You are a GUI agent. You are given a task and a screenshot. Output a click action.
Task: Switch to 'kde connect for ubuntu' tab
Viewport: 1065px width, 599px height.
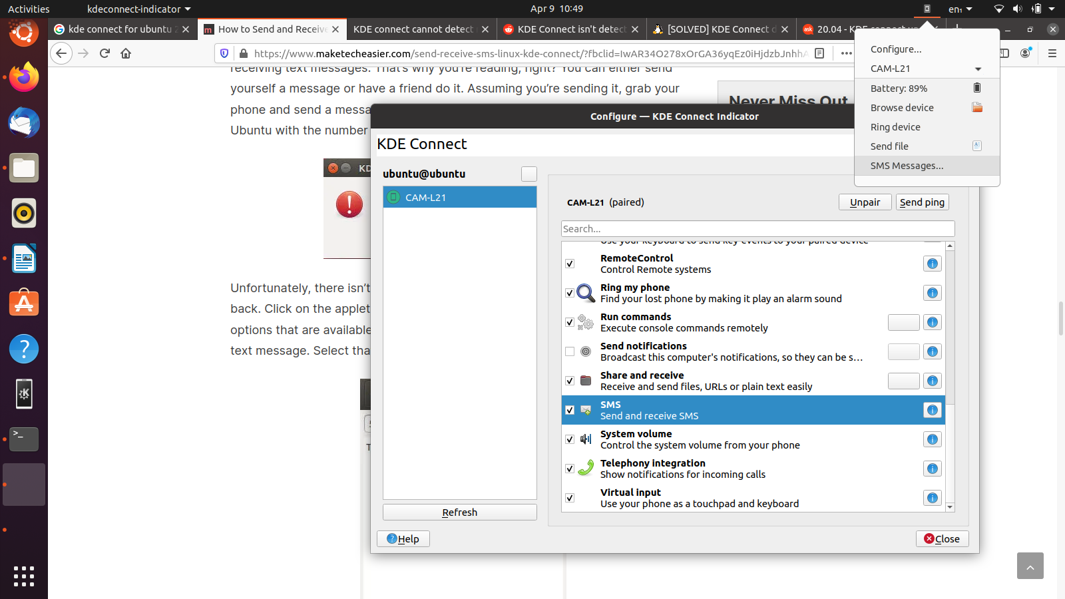click(122, 29)
